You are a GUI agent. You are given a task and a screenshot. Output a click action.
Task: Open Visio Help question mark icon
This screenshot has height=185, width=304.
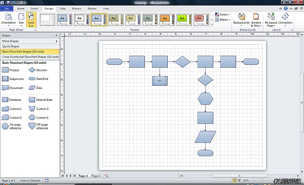pyautogui.click(x=286, y=9)
